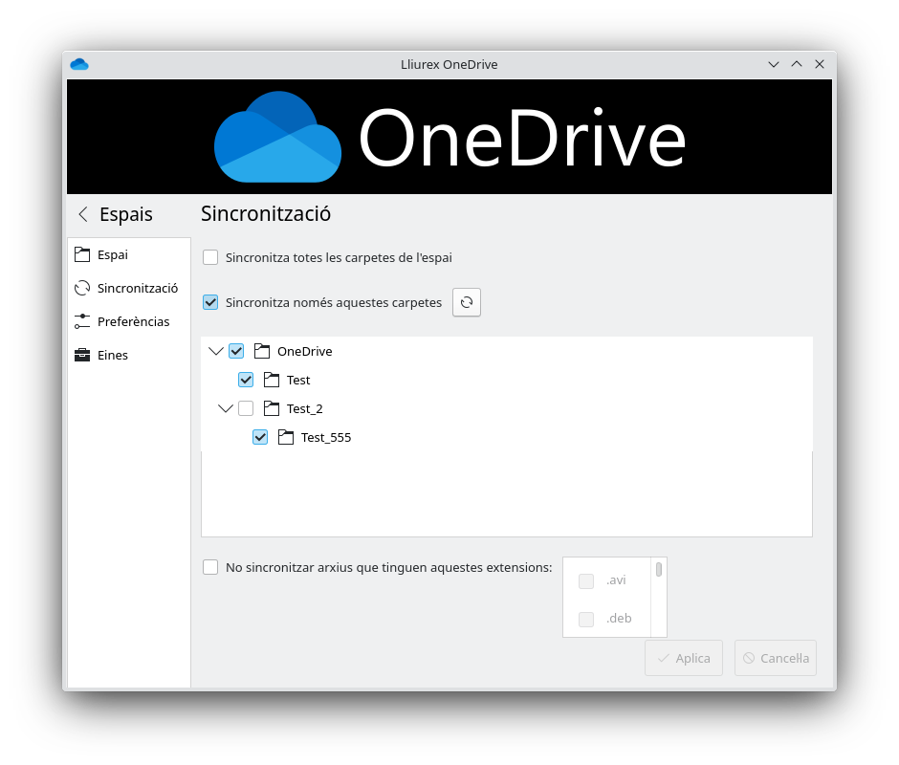Viewport: 899px width, 765px height.
Task: Enable 'Sincronitza totes les carpetes de l'espai'
Action: point(210,257)
